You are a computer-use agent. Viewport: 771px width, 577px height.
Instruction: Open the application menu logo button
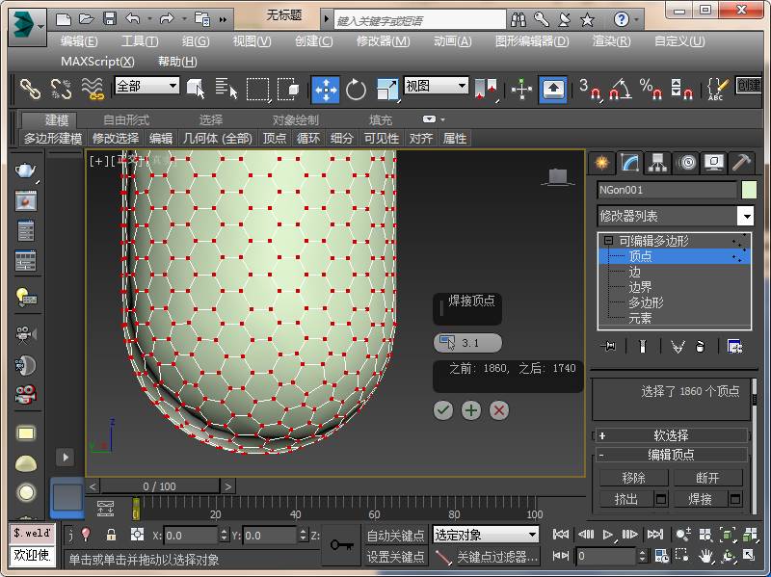[28, 27]
